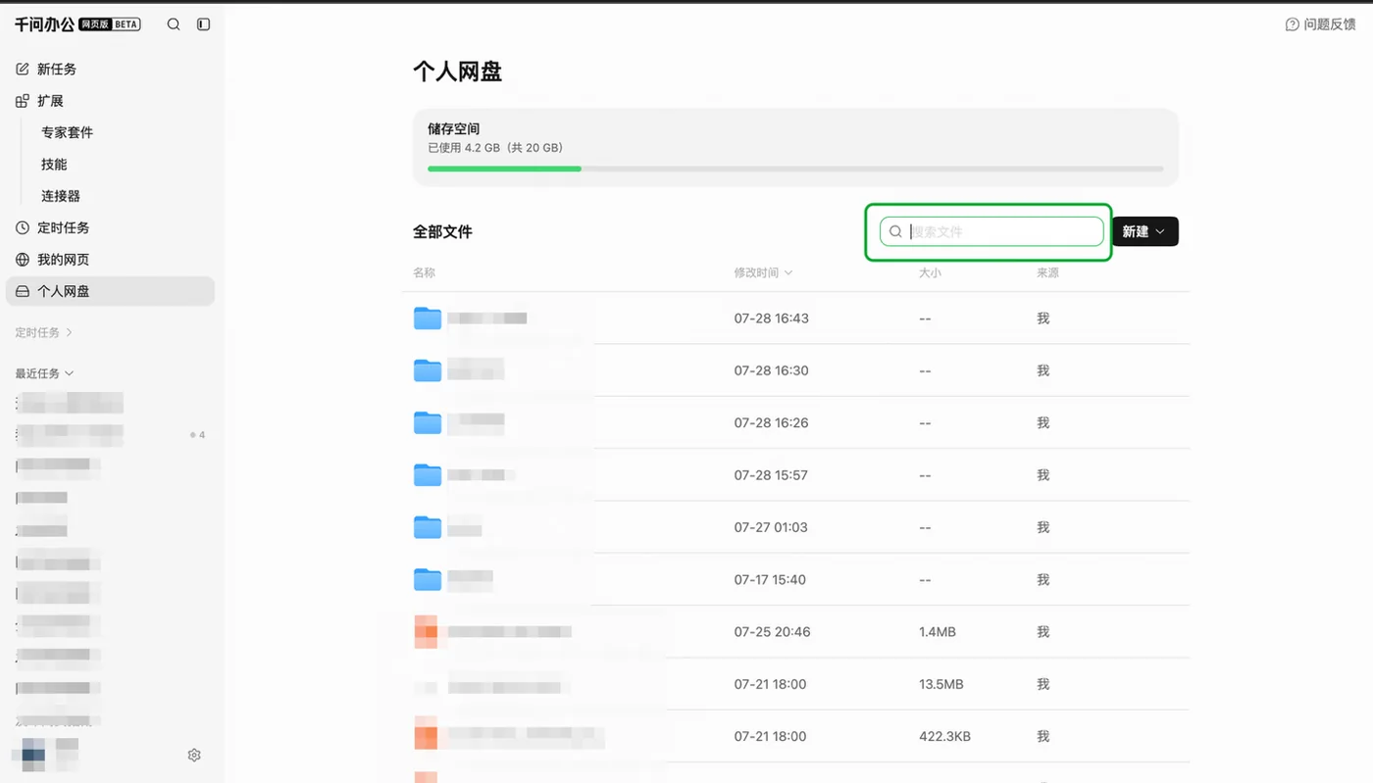This screenshot has width=1373, height=783.
Task: Click the 来源 column header
Action: click(x=1047, y=272)
